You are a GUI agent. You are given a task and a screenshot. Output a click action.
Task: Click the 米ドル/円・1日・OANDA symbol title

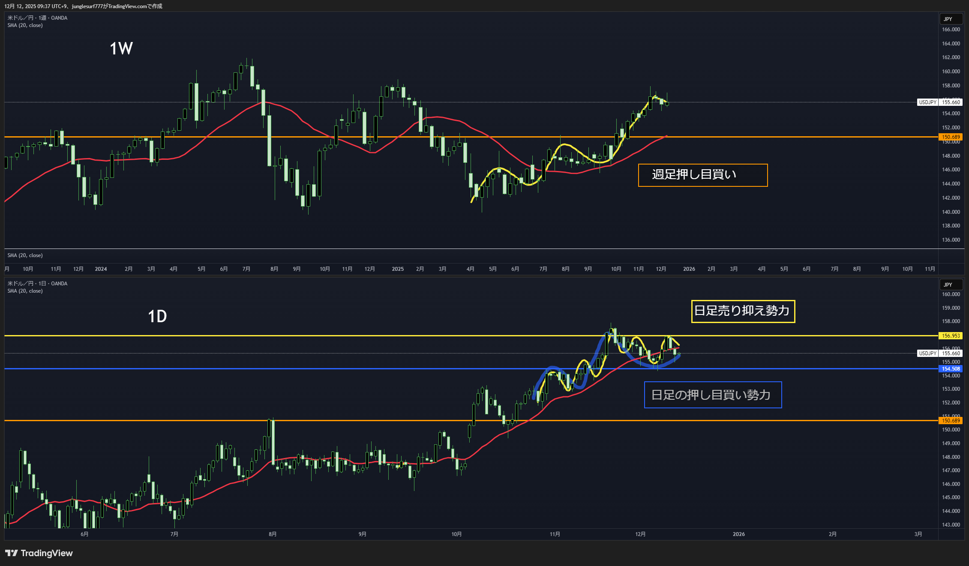pyautogui.click(x=37, y=284)
